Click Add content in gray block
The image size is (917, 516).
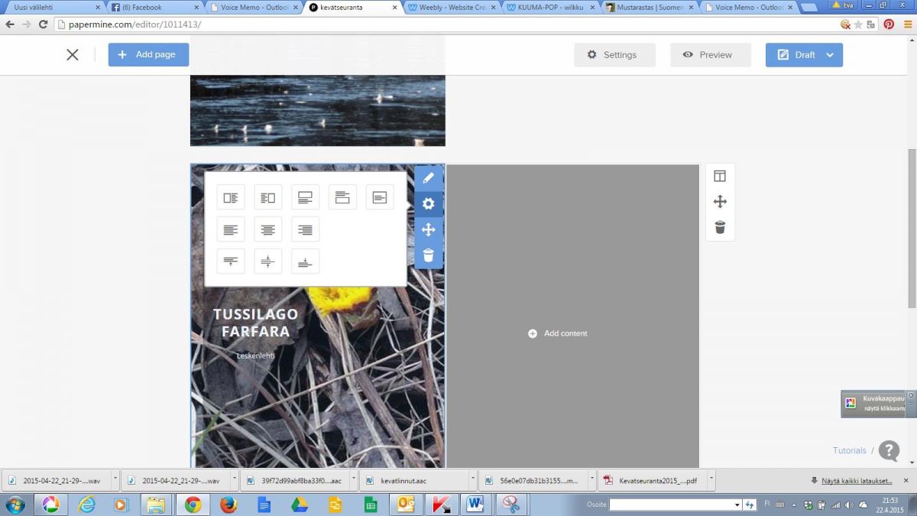(x=558, y=333)
